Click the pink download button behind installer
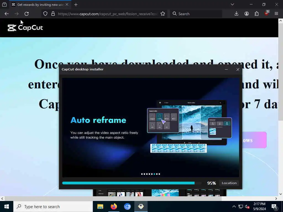This screenshot has height=212, width=283. (x=254, y=140)
